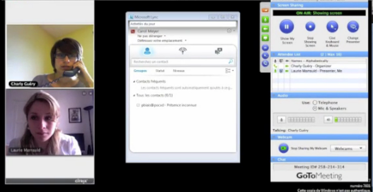Click the Activités du jour note field
The image size is (373, 192).
183,24
